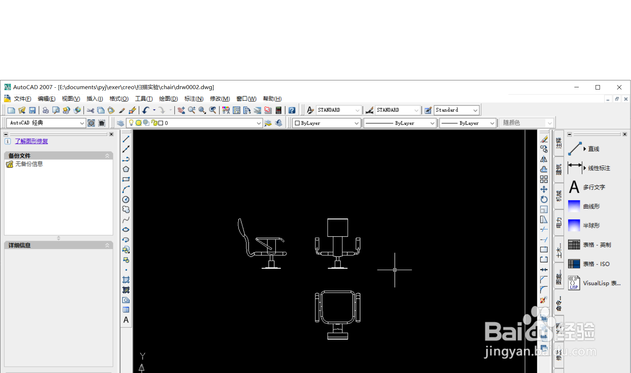The image size is (631, 373).
Task: Select the Rotate modify tool
Action: (x=544, y=199)
